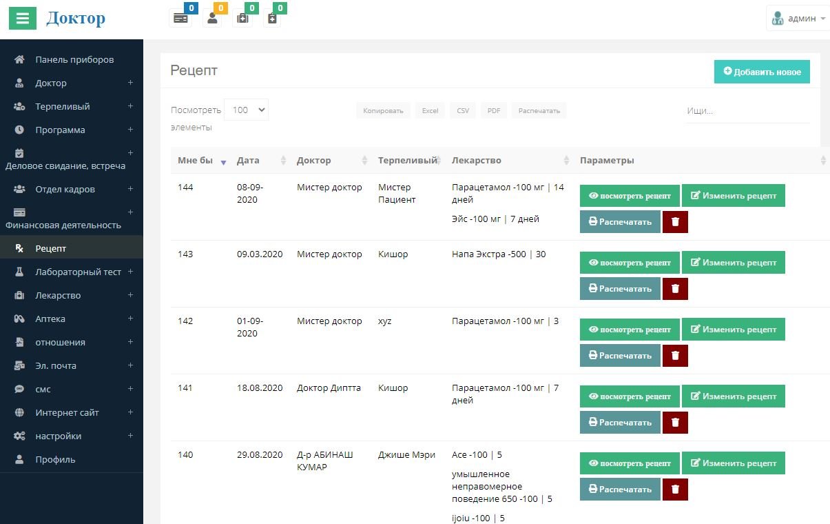Expand the Доктор sidebar submenu plus
The height and width of the screenshot is (524, 830).
pos(130,83)
